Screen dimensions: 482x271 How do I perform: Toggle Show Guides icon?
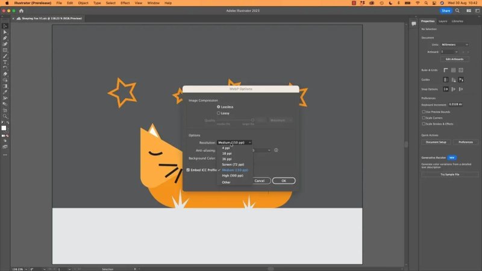tap(446, 80)
